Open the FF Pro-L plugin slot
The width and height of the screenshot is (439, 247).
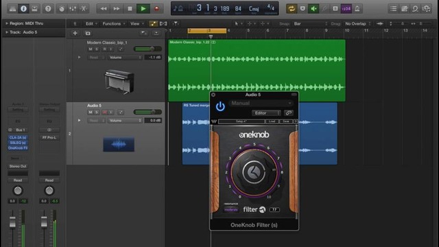pos(49,137)
